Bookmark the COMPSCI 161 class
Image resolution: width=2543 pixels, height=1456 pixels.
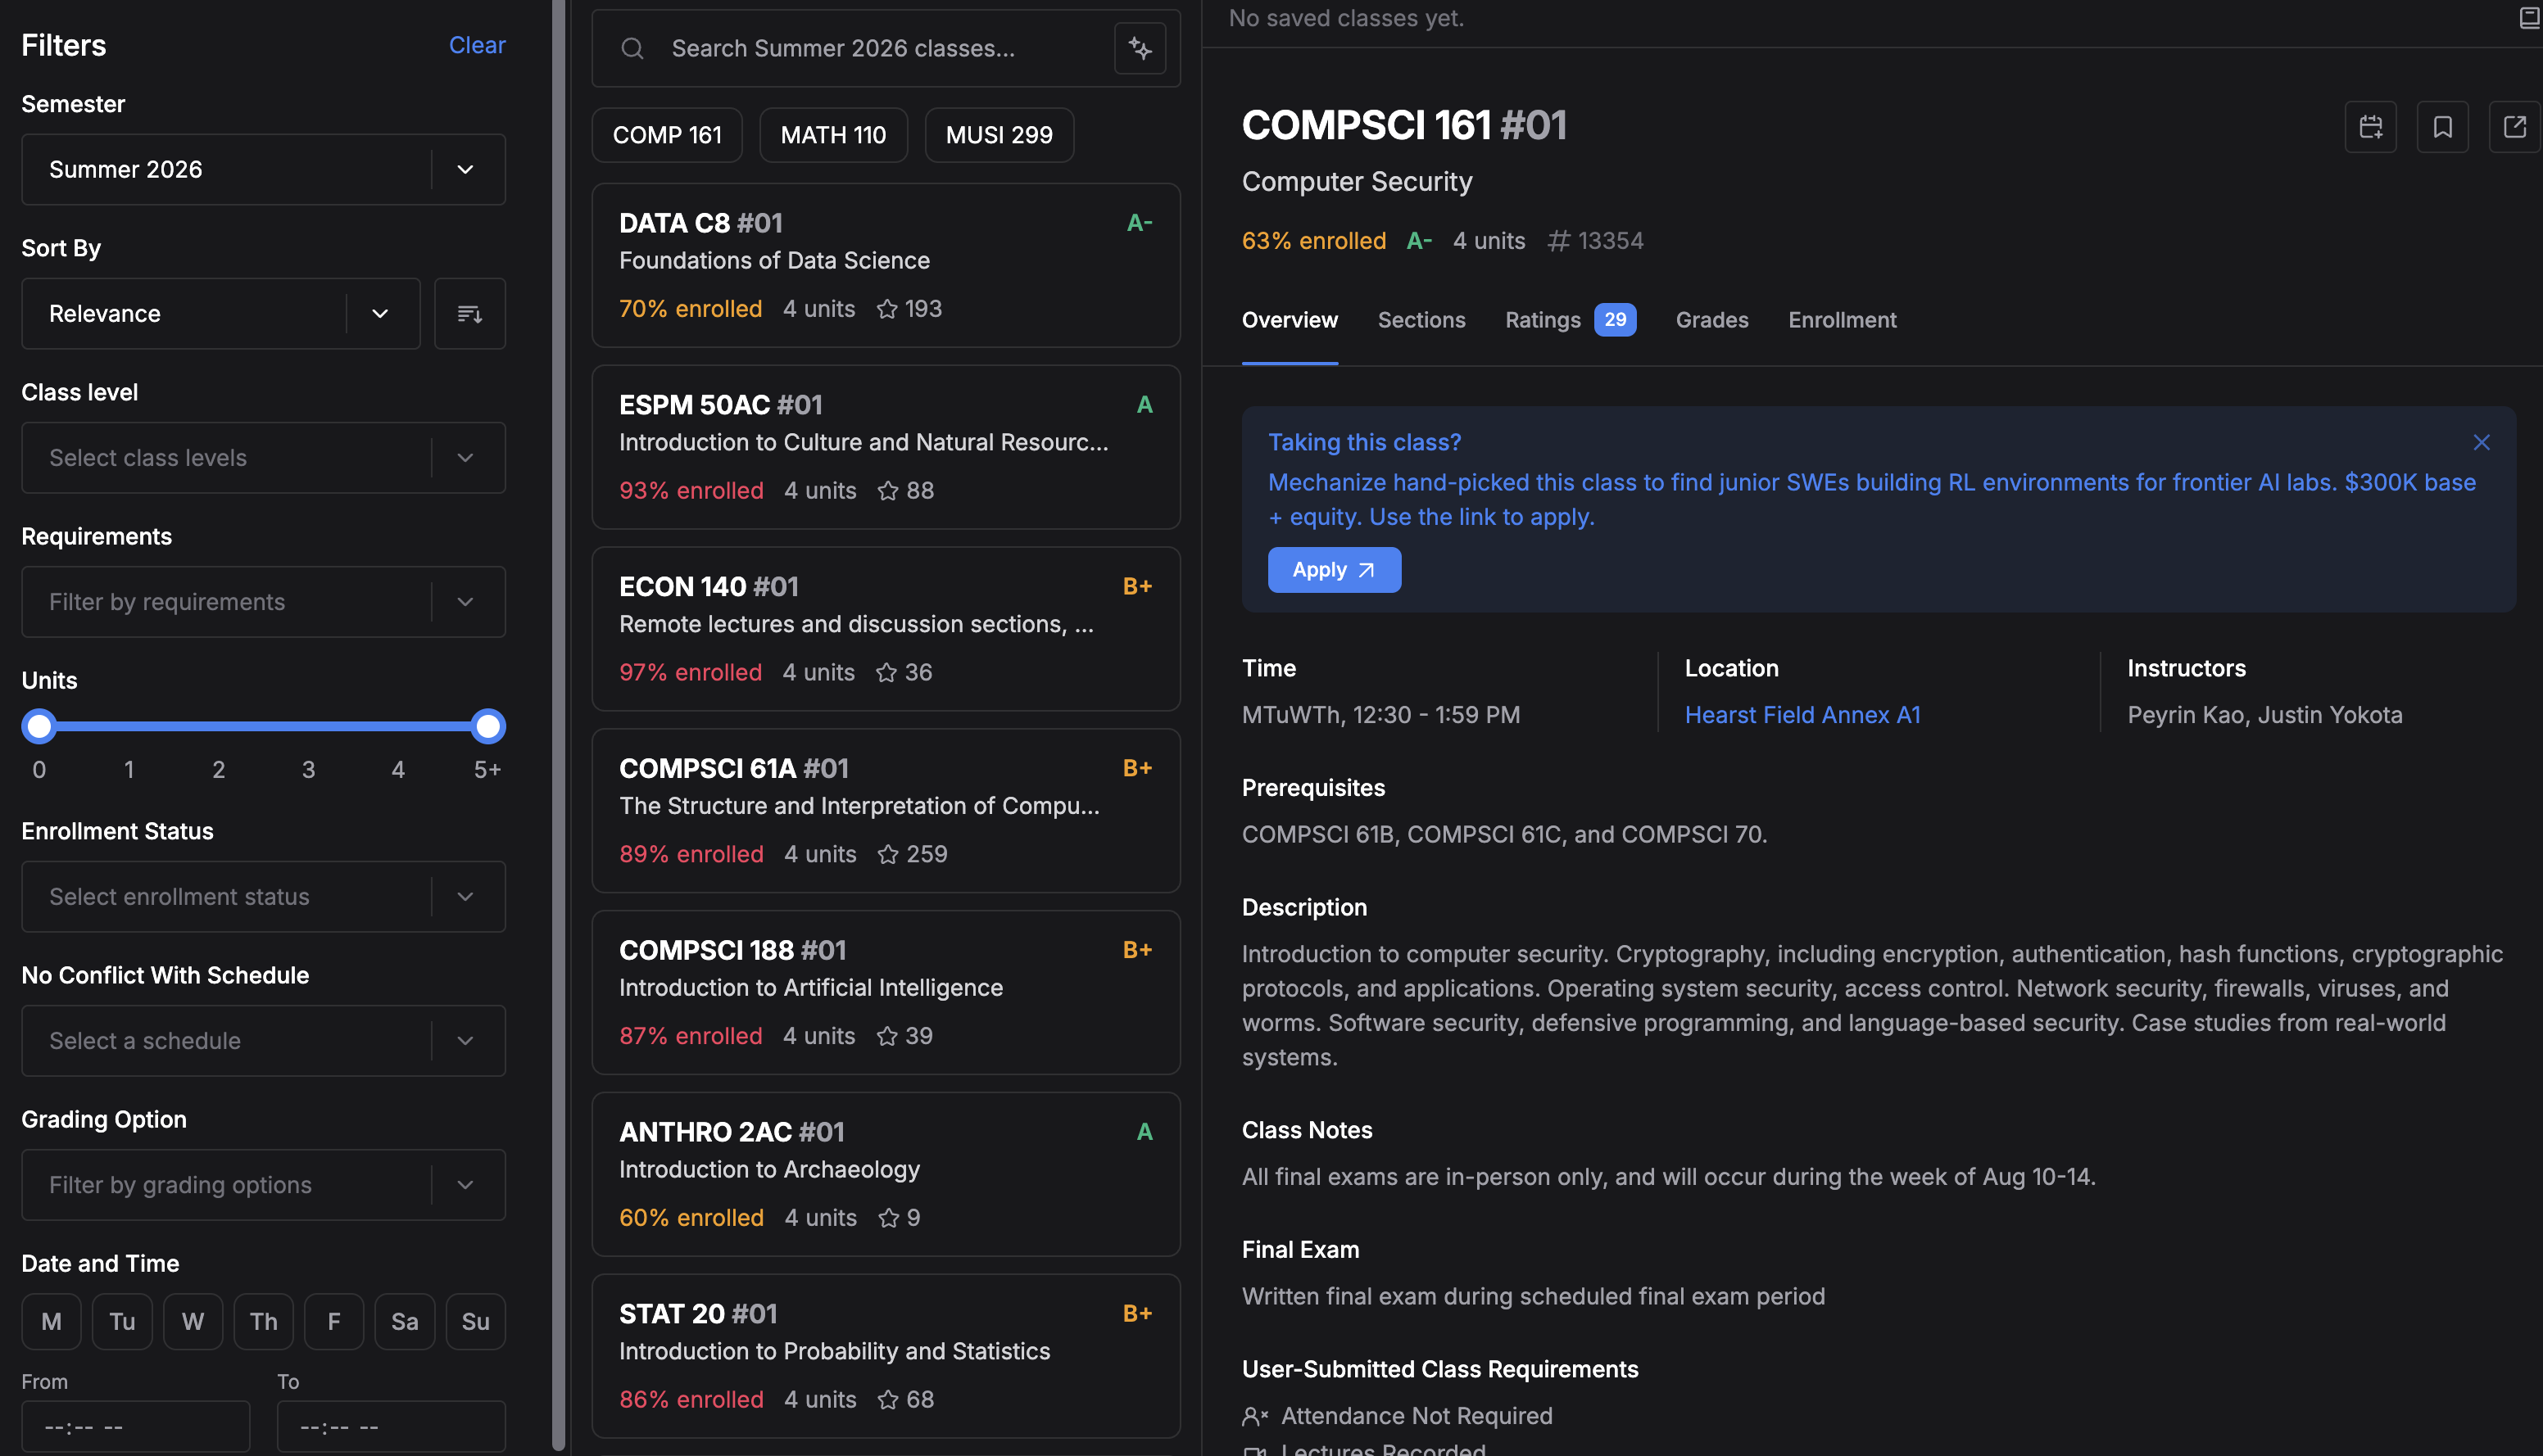(x=2442, y=127)
